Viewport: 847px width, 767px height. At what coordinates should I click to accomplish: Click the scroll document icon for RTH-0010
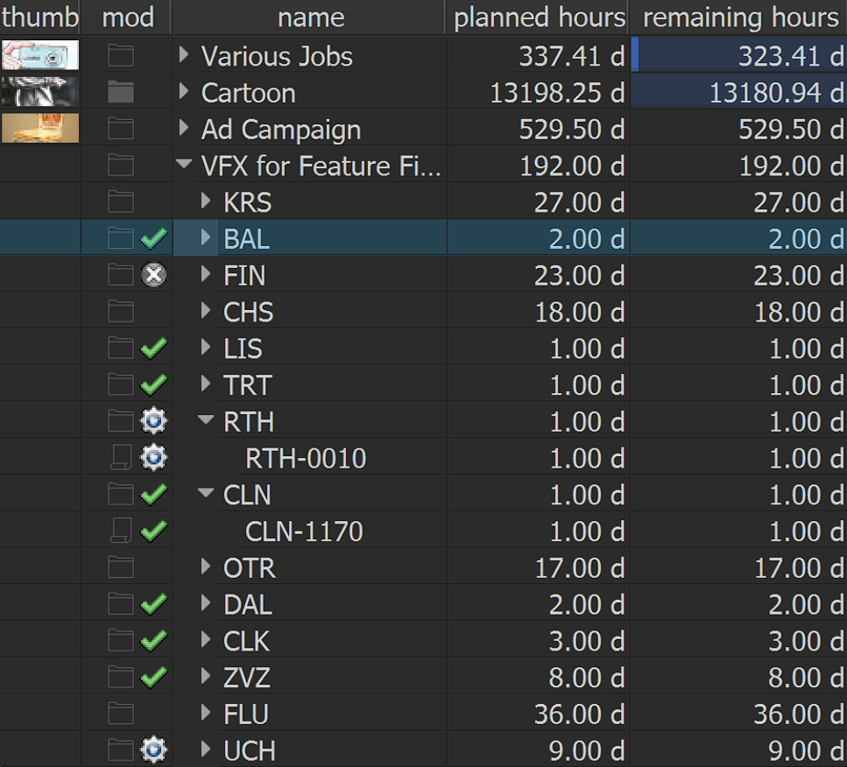click(121, 458)
